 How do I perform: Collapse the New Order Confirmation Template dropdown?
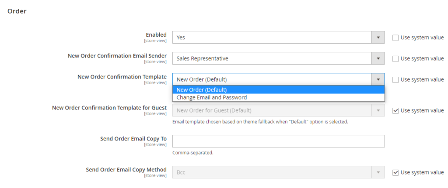(278, 79)
